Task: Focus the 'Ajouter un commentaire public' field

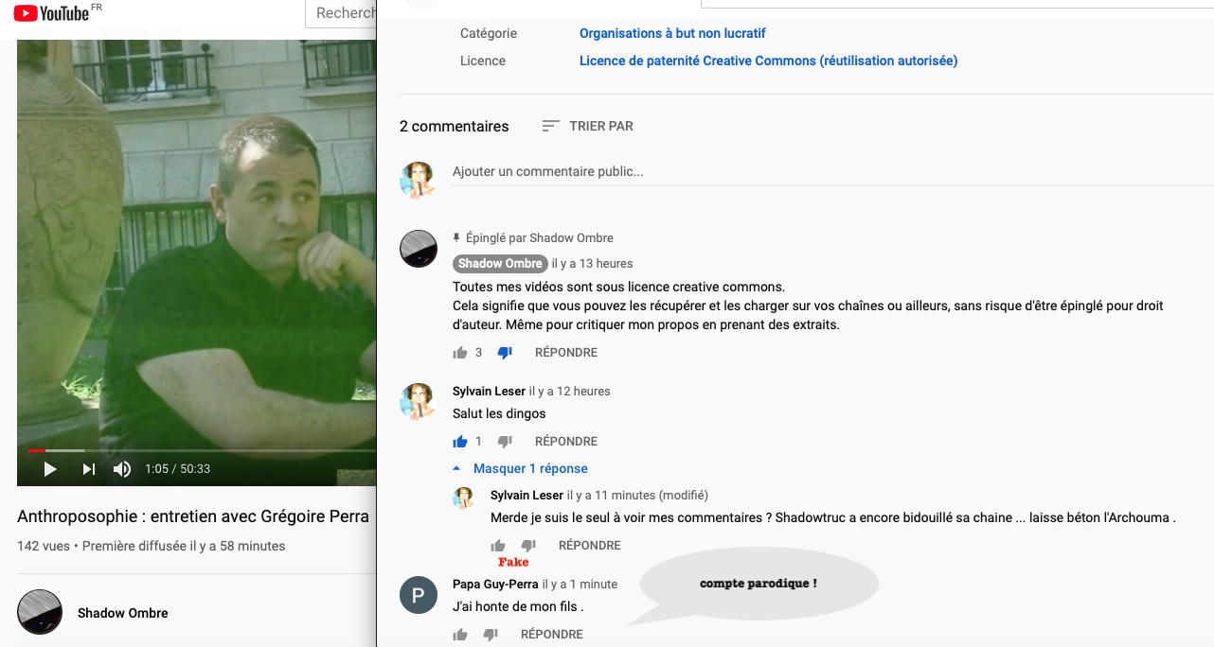Action: click(663, 172)
